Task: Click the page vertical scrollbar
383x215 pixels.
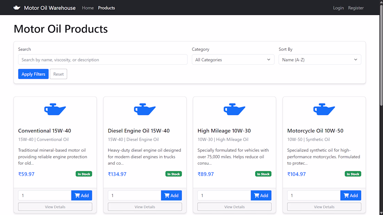Action: click(381, 56)
